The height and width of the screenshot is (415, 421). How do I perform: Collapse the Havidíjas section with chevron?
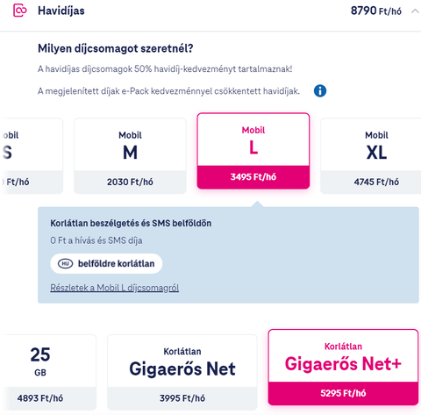pos(415,11)
